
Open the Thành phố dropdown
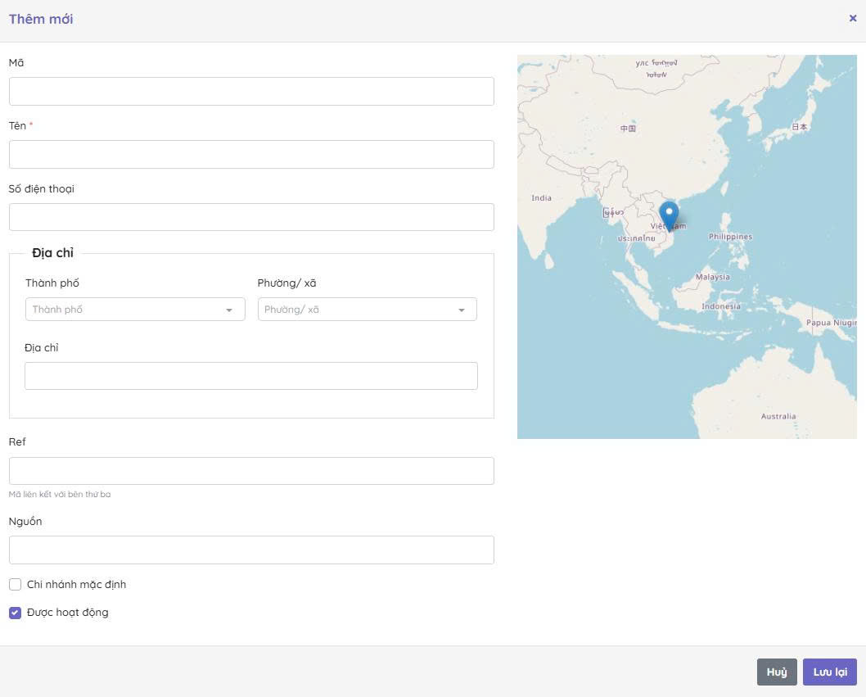(135, 310)
